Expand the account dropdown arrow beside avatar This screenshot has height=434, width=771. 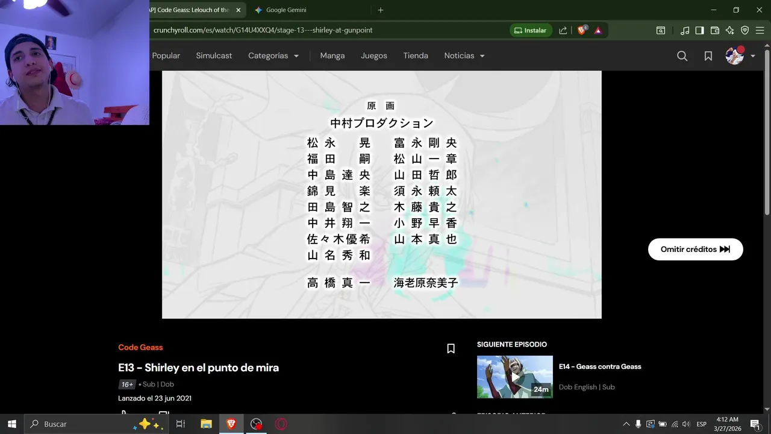(x=753, y=56)
